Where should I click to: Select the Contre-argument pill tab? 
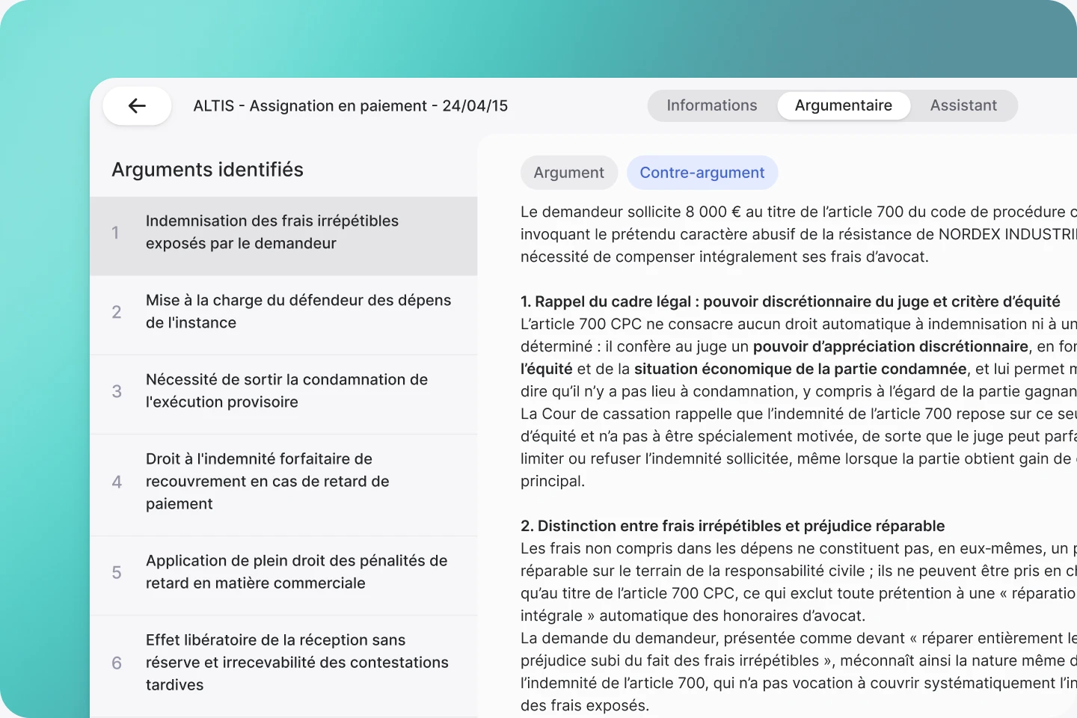tap(702, 173)
